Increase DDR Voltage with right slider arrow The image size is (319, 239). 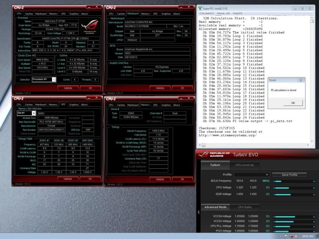coord(314,195)
